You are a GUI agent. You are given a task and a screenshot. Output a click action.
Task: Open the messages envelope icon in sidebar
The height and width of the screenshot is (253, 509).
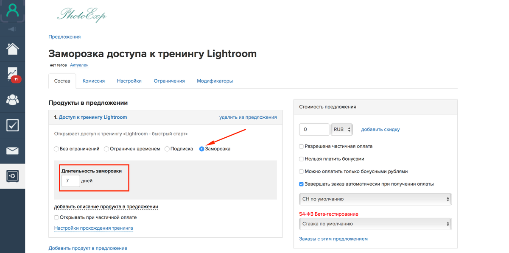tap(12, 150)
